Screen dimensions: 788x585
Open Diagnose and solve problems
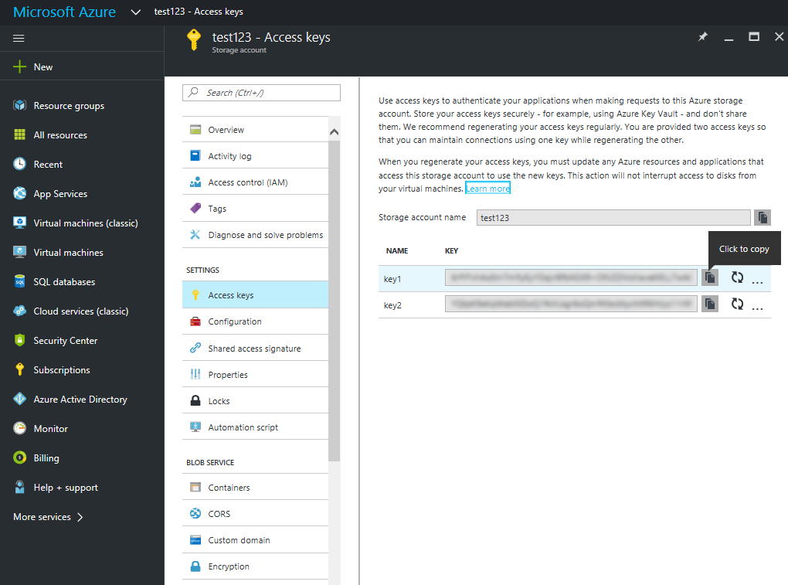coord(255,235)
